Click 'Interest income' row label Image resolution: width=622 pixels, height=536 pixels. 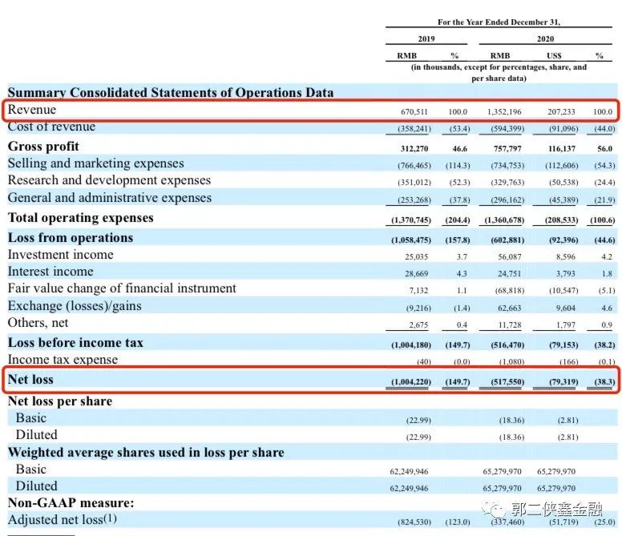pyautogui.click(x=50, y=272)
